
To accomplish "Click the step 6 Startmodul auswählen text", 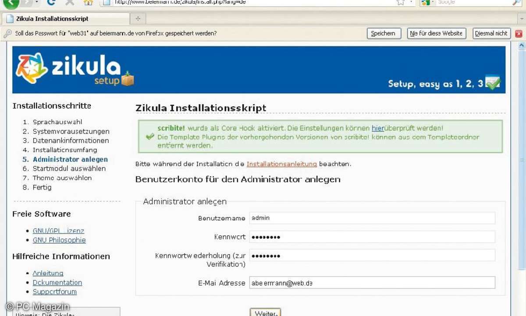I will (x=69, y=169).
